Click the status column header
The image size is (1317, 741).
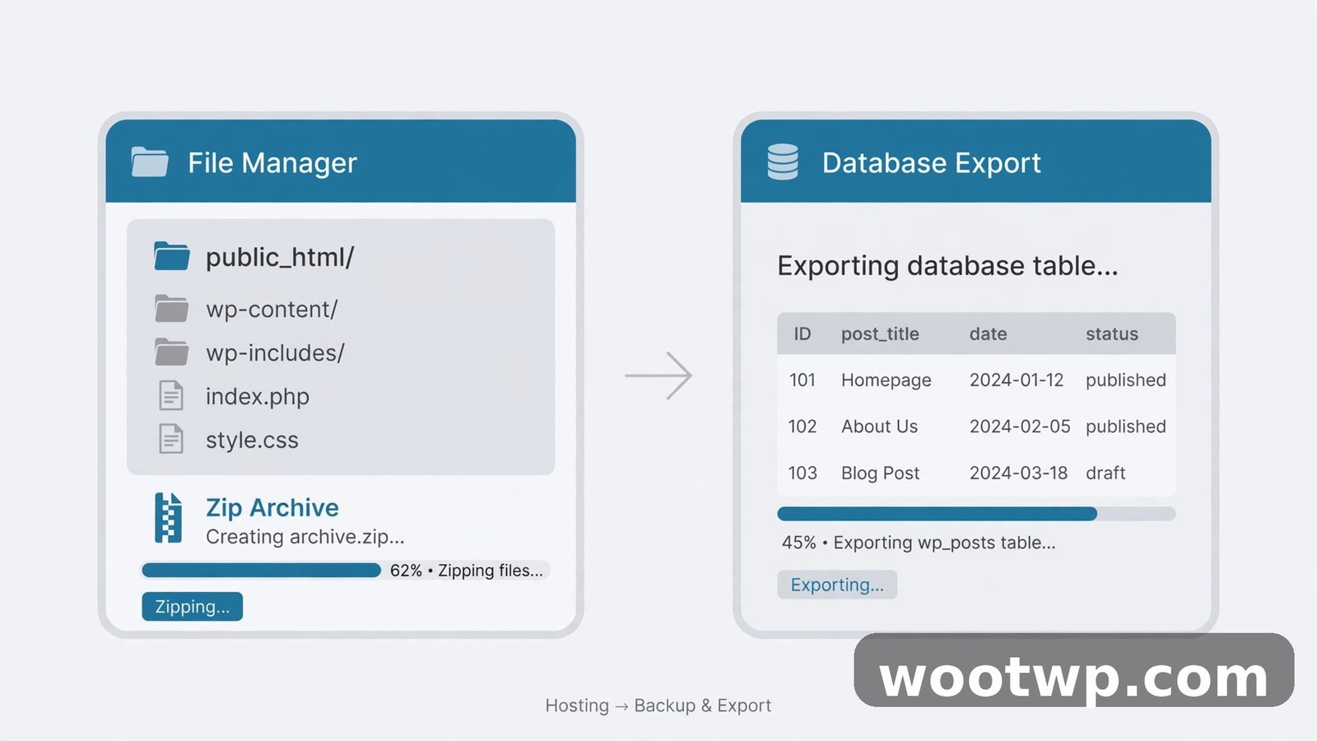tap(1112, 334)
